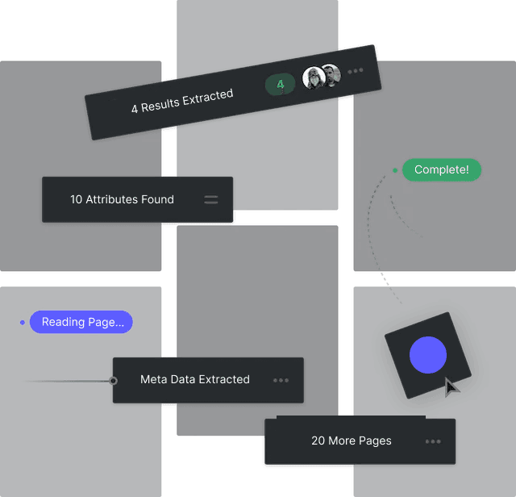
Task: Select the first user avatar
Action: (x=313, y=78)
